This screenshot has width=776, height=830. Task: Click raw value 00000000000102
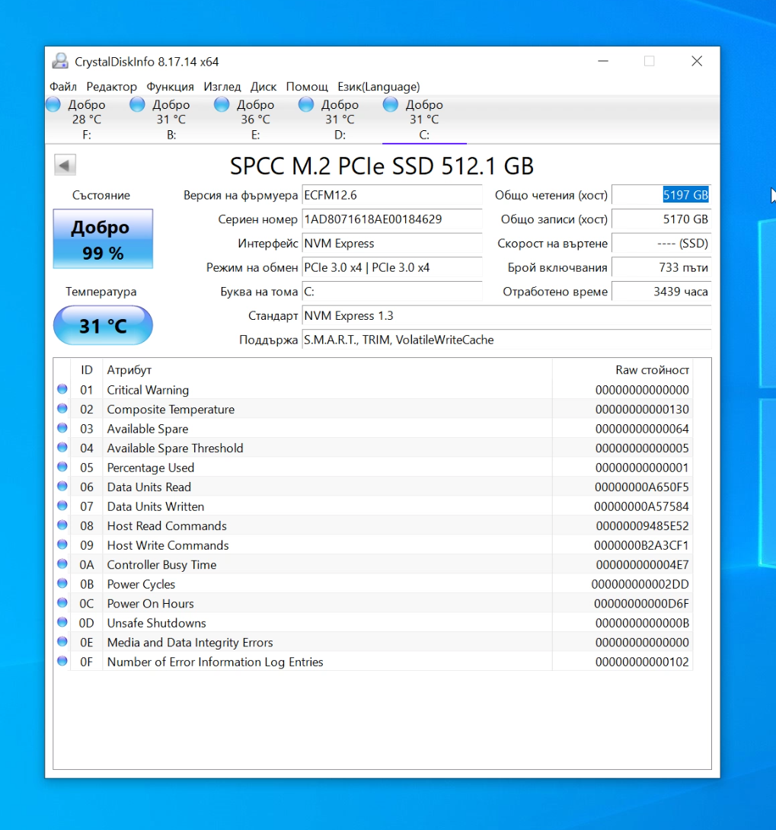coord(642,662)
